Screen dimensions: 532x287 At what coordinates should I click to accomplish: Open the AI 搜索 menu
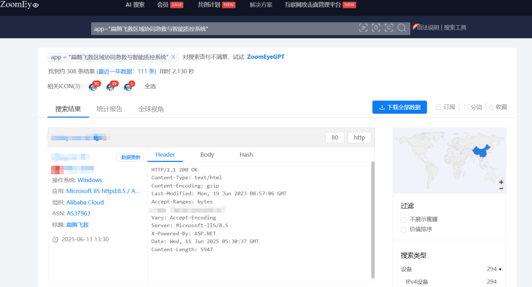click(135, 5)
